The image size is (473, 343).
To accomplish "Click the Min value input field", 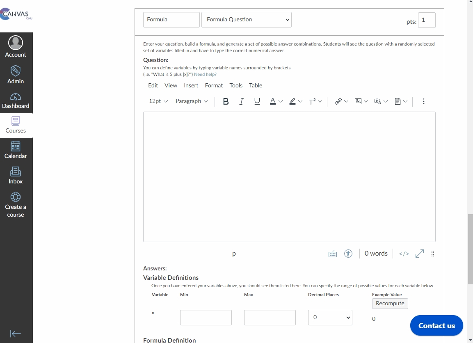I will (206, 318).
